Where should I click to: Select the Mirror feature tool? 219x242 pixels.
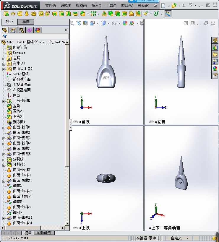coord(138,14)
